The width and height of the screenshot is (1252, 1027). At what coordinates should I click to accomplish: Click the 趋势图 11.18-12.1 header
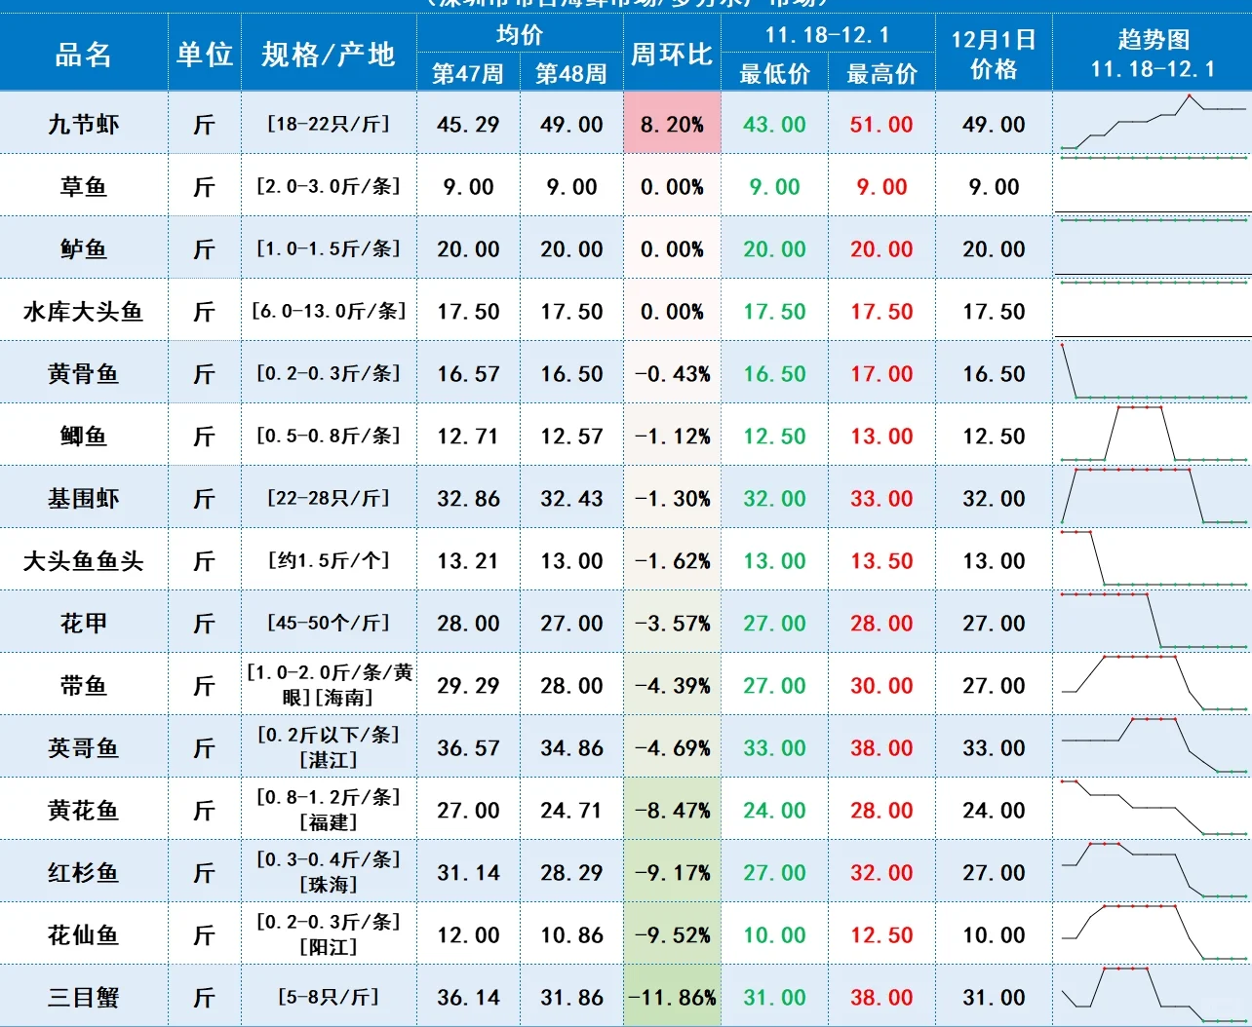(x=1153, y=55)
